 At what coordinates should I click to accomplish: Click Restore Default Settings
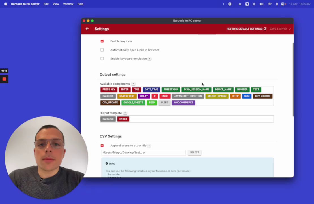tap(246, 29)
